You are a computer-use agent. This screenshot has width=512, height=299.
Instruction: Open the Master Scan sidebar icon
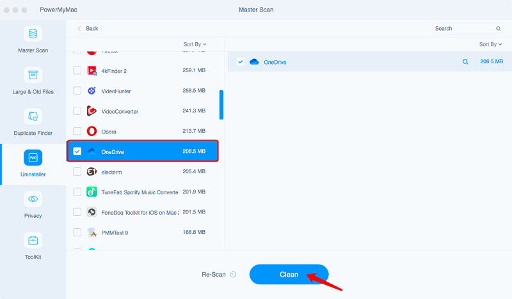[x=33, y=34]
